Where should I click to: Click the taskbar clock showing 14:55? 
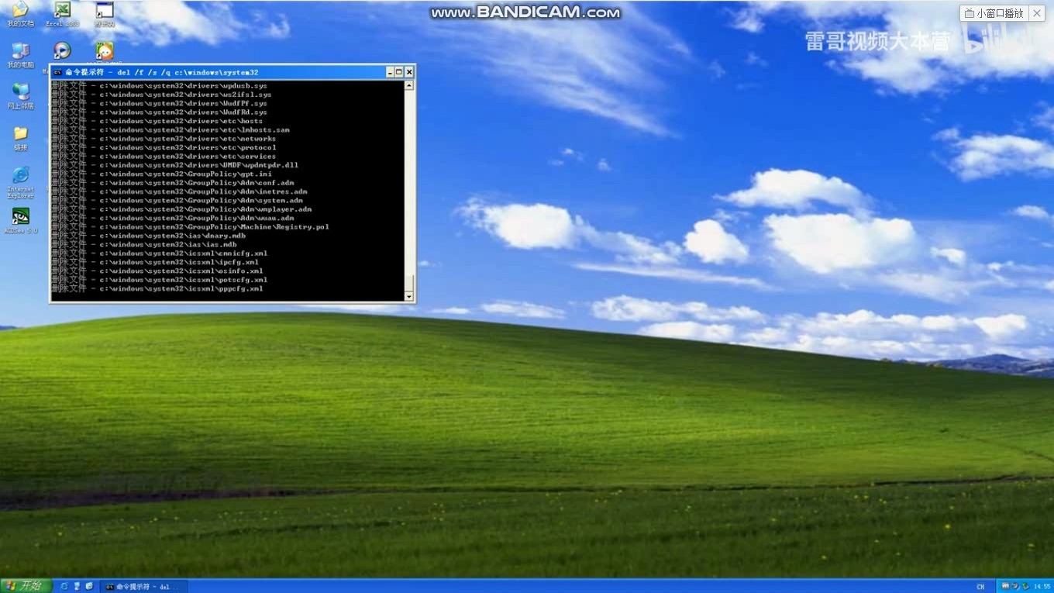(1042, 587)
